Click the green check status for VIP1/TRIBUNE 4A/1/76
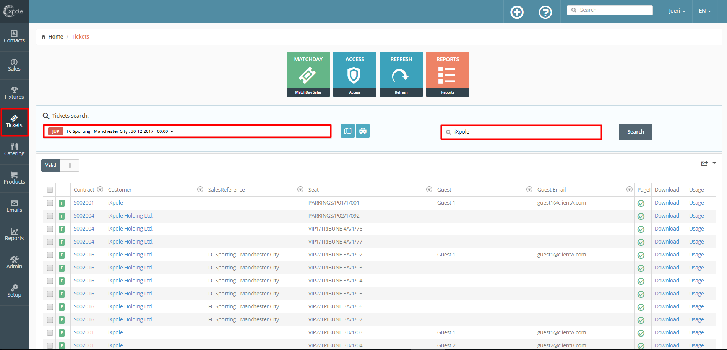This screenshot has width=727, height=350. (x=641, y=229)
